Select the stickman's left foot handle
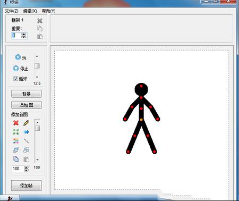Screen dimensions: 239x201 128,152
